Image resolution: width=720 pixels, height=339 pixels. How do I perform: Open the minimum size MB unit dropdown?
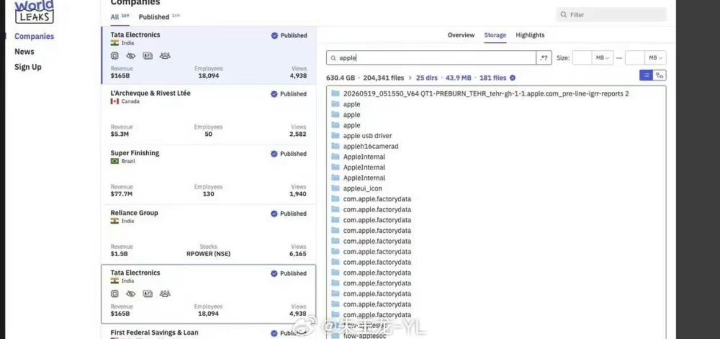pos(603,58)
